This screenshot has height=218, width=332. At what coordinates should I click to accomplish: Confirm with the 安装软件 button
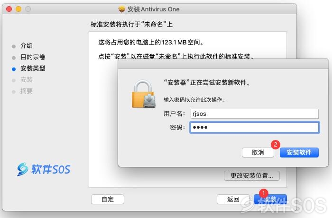[299, 152]
